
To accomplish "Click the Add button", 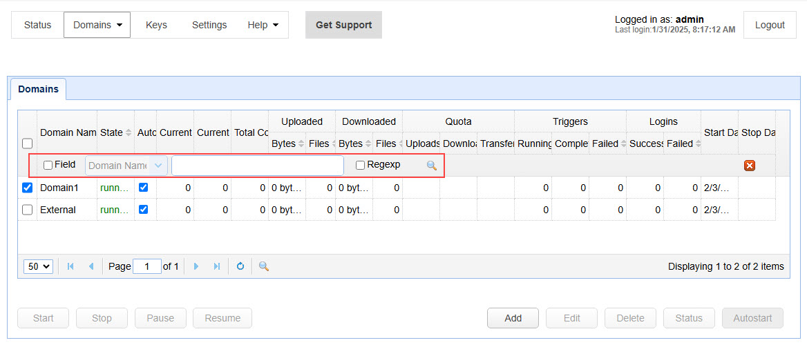I will click(x=513, y=318).
